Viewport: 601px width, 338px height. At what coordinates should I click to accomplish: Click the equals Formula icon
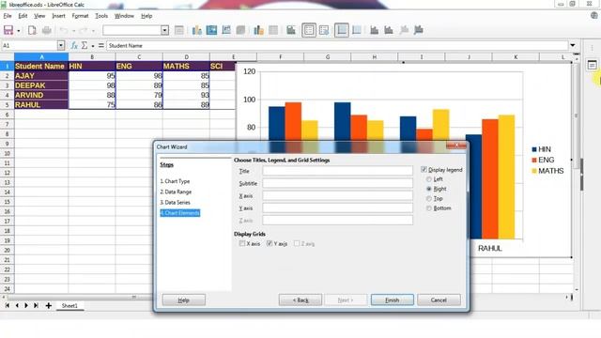101,46
